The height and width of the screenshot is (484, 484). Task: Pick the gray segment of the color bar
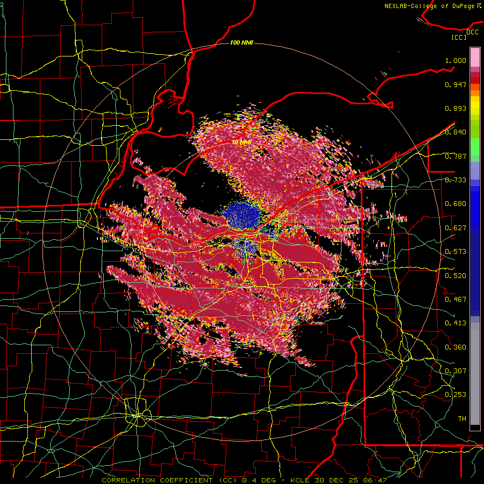(475, 374)
